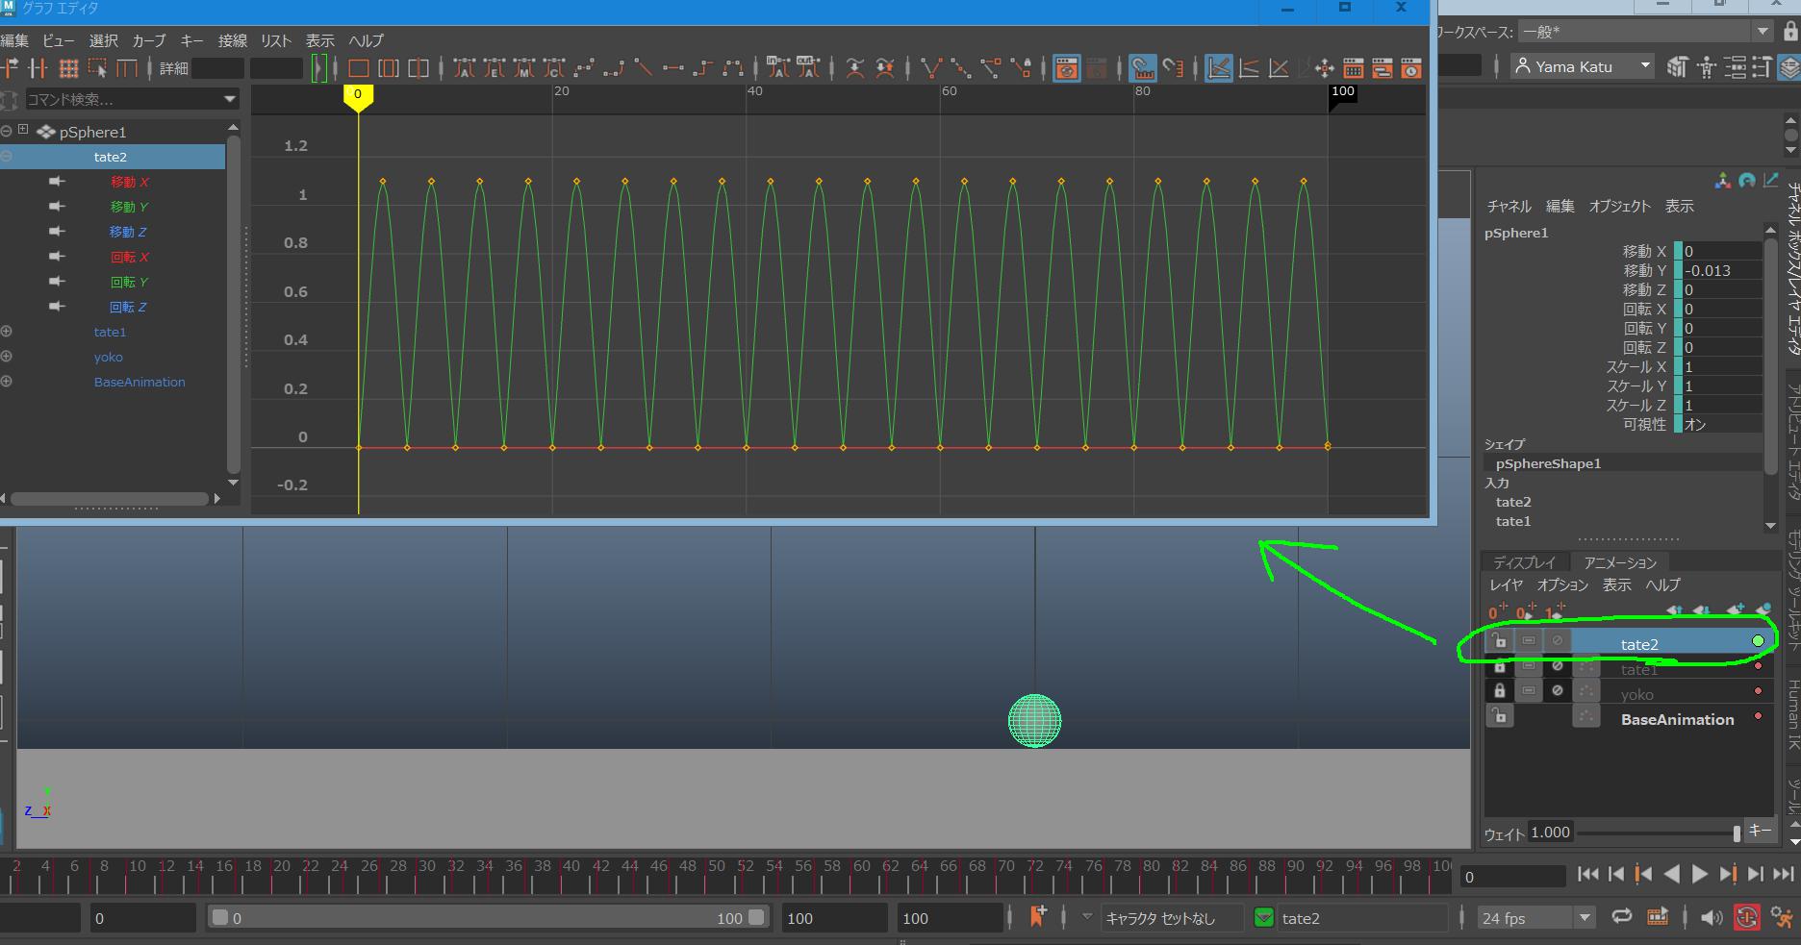Click the tate2 layer active indicator dot
Screen dimensions: 1801x945
(x=1758, y=641)
